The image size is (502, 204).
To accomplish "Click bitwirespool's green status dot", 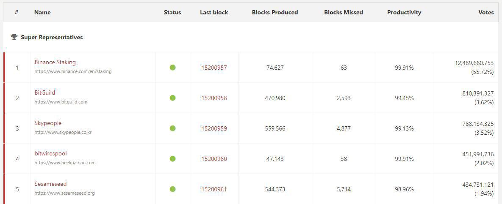I will coord(172,159).
